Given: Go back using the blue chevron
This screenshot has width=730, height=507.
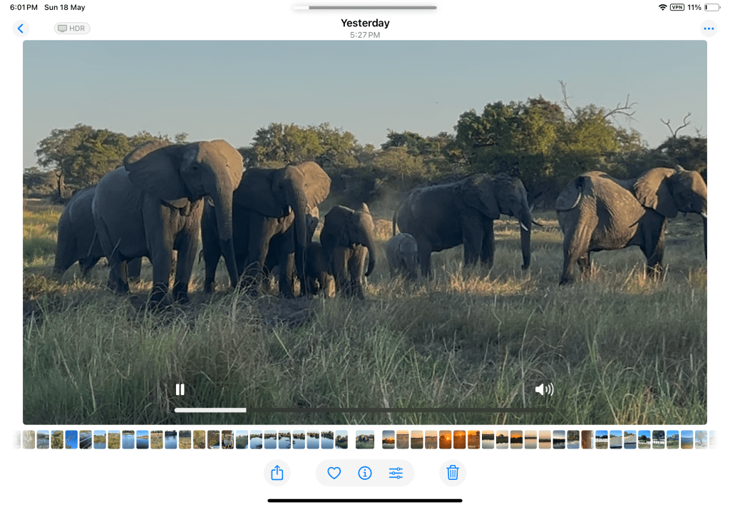Looking at the screenshot, I should tap(21, 29).
